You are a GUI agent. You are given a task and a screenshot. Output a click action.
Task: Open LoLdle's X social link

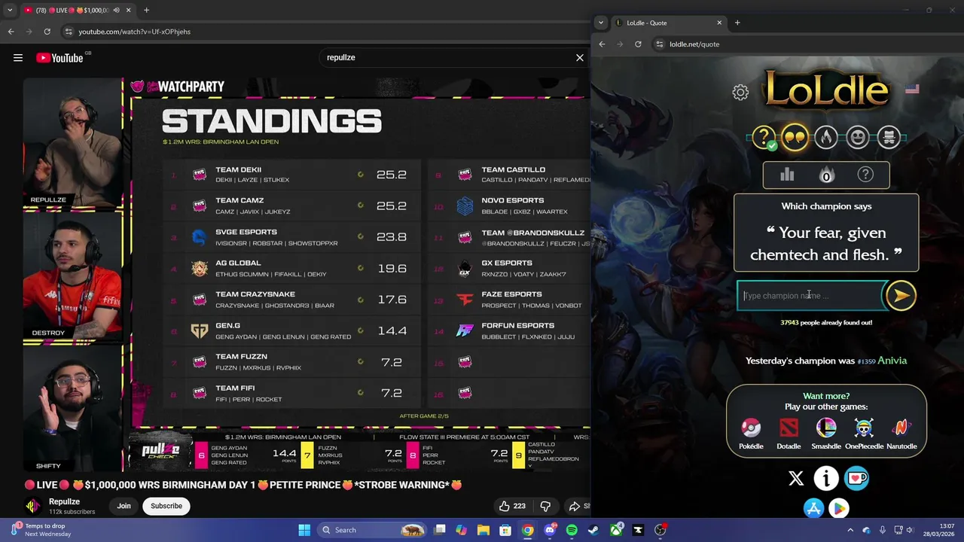click(x=796, y=478)
